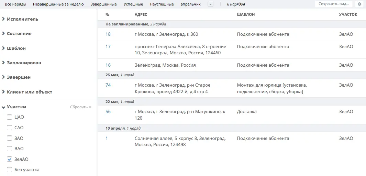This screenshot has width=366, height=176.
Task: Click the '6 нарядов' count label
Action: pyautogui.click(x=236, y=4)
